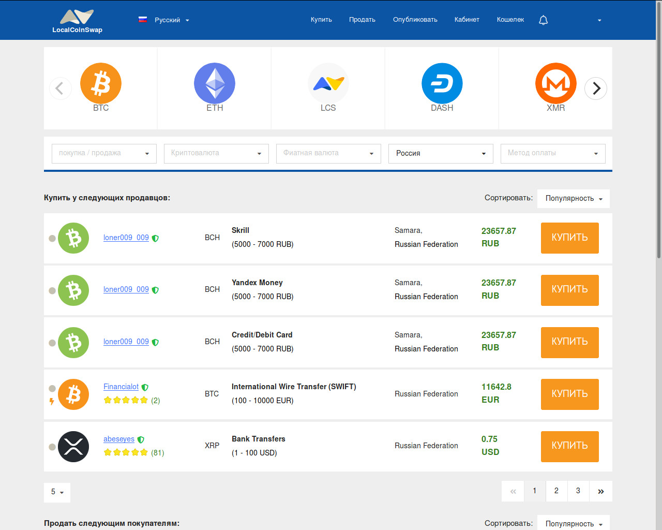Expand the user account dropdown arrow
The image size is (662, 530).
[x=599, y=20]
